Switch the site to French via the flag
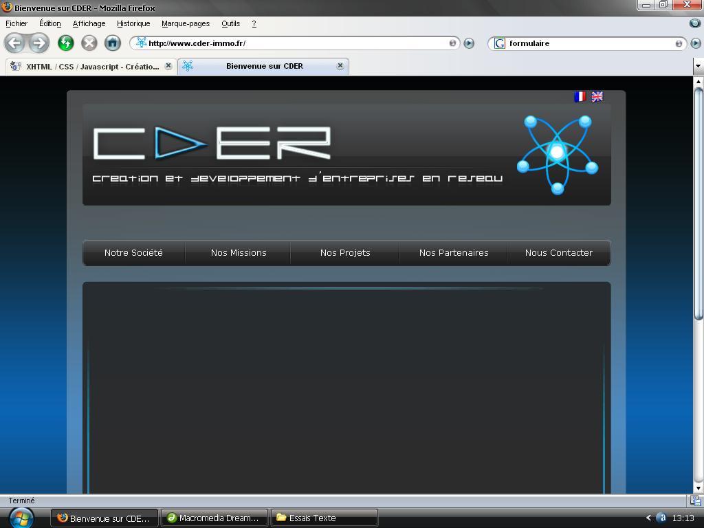704x528 pixels. (x=580, y=96)
